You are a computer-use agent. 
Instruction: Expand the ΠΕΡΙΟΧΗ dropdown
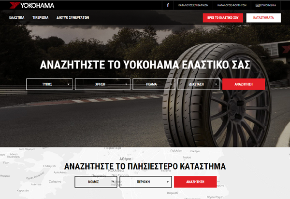coord(146,182)
